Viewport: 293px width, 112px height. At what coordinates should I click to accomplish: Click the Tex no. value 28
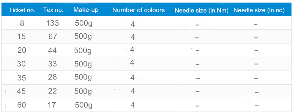click(x=52, y=77)
